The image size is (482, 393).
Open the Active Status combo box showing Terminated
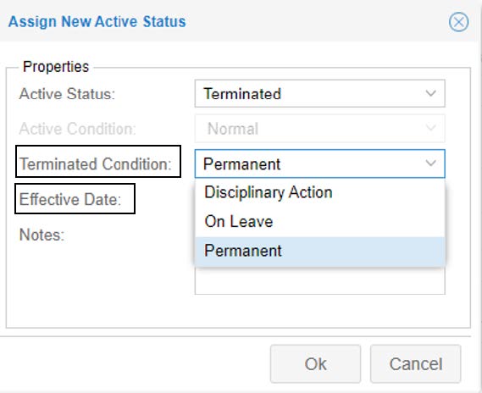319,94
